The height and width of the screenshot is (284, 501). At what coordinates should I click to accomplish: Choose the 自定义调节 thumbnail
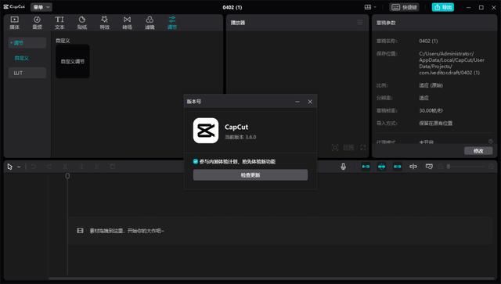tap(73, 61)
